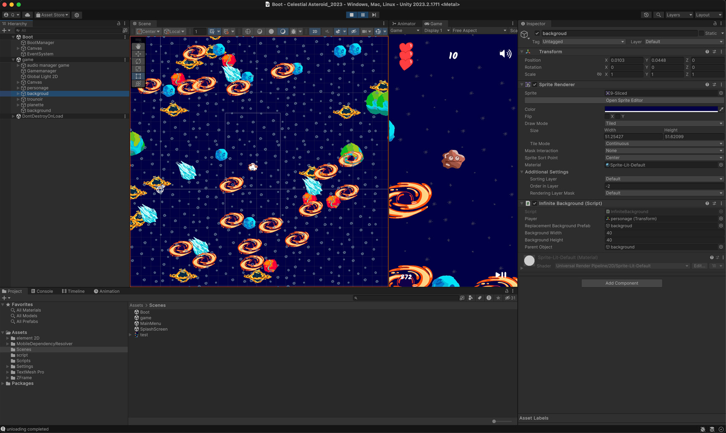Click Search by Type icon in Project panel
Screen dimensions: 726x433
click(x=470, y=298)
